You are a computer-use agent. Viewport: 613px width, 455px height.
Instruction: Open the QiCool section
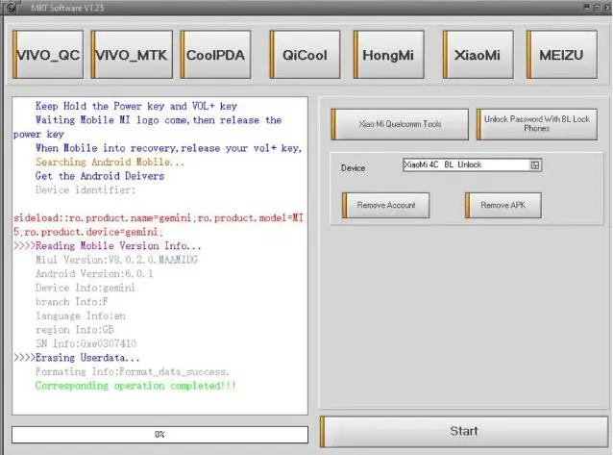[305, 55]
